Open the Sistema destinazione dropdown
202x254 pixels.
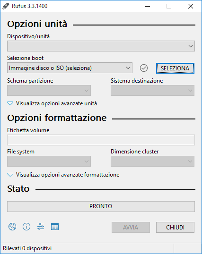point(152,90)
